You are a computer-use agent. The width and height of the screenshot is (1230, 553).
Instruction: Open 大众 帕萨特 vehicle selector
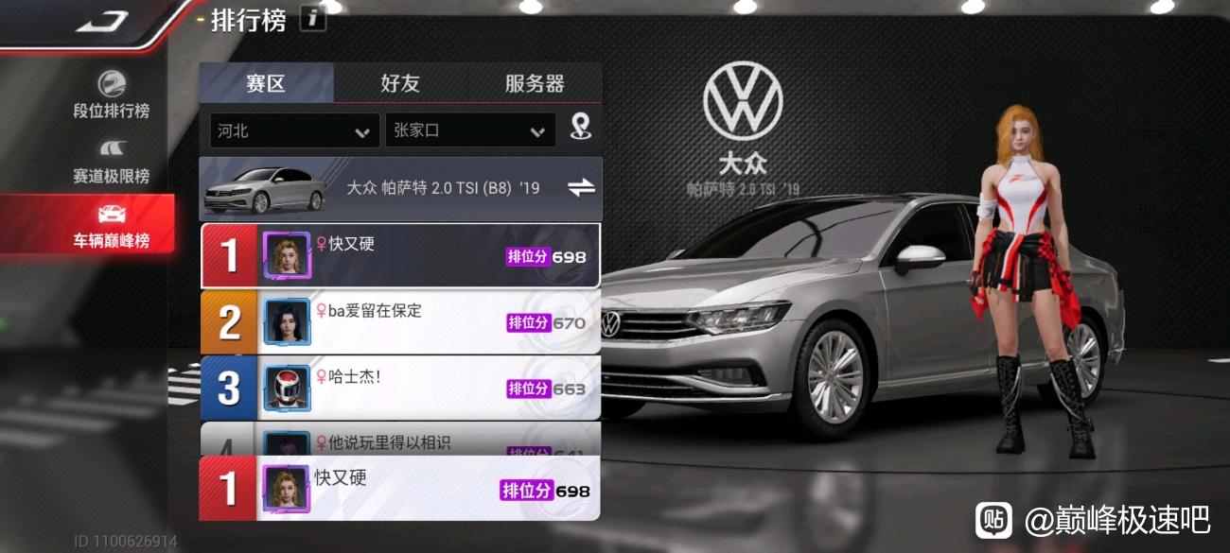coord(400,187)
